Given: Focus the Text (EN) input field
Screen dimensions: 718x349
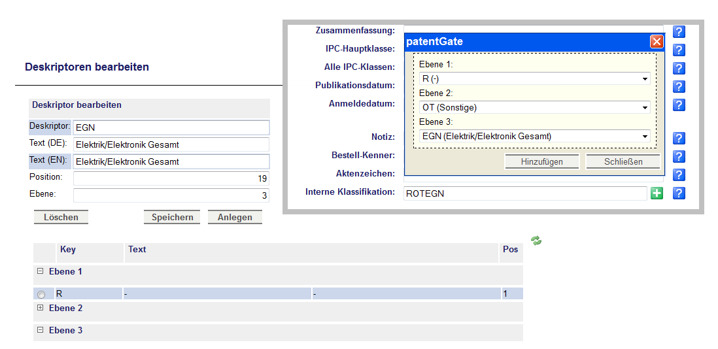Looking at the screenshot, I should coord(171,161).
